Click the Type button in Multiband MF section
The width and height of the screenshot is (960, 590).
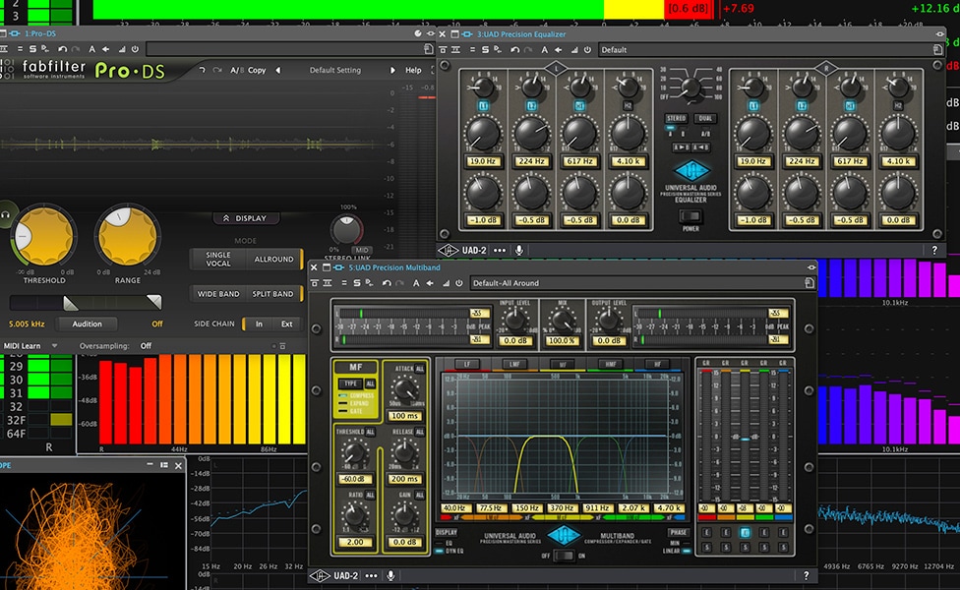pos(351,383)
